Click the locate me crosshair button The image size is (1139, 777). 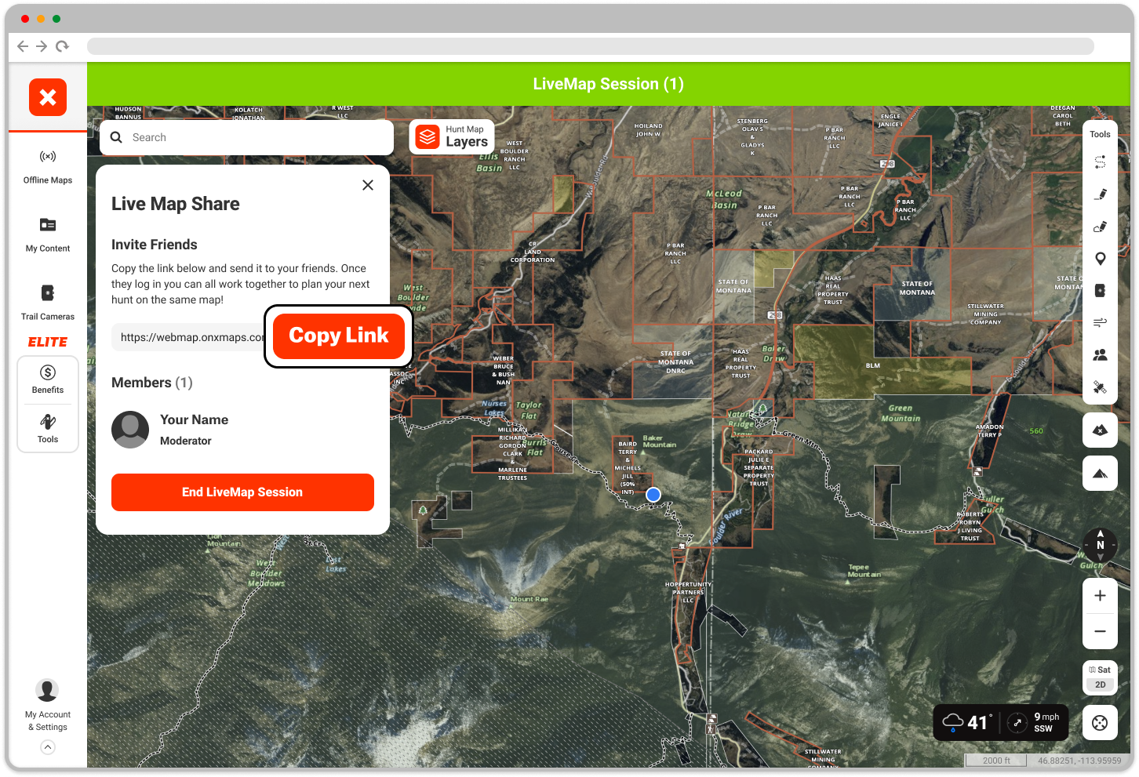(1100, 723)
